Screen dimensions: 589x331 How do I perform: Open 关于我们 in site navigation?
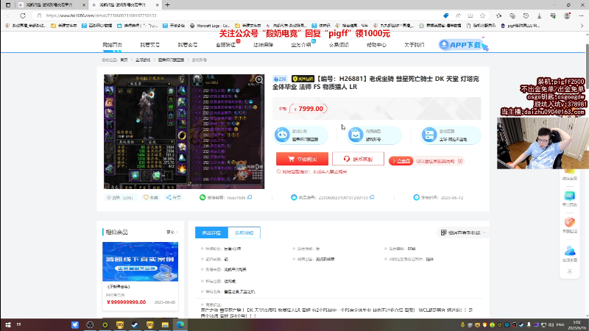tap(414, 45)
